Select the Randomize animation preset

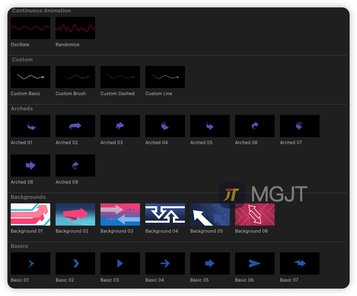click(75, 28)
